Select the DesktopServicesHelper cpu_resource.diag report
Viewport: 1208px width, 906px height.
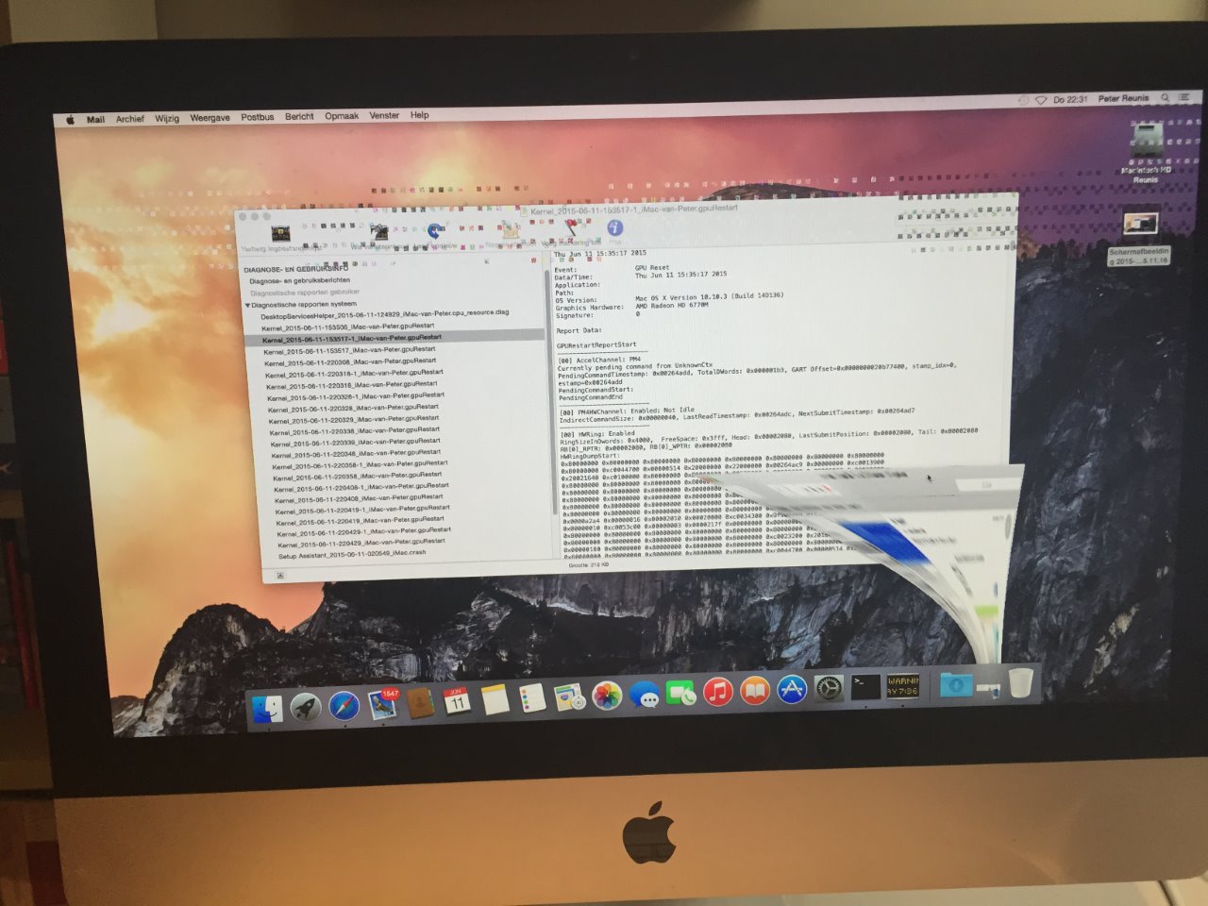click(384, 314)
